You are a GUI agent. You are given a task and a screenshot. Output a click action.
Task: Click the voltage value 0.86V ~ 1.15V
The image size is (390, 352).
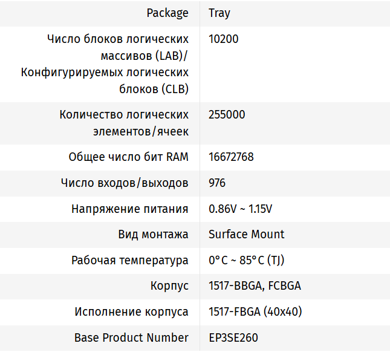point(241,209)
